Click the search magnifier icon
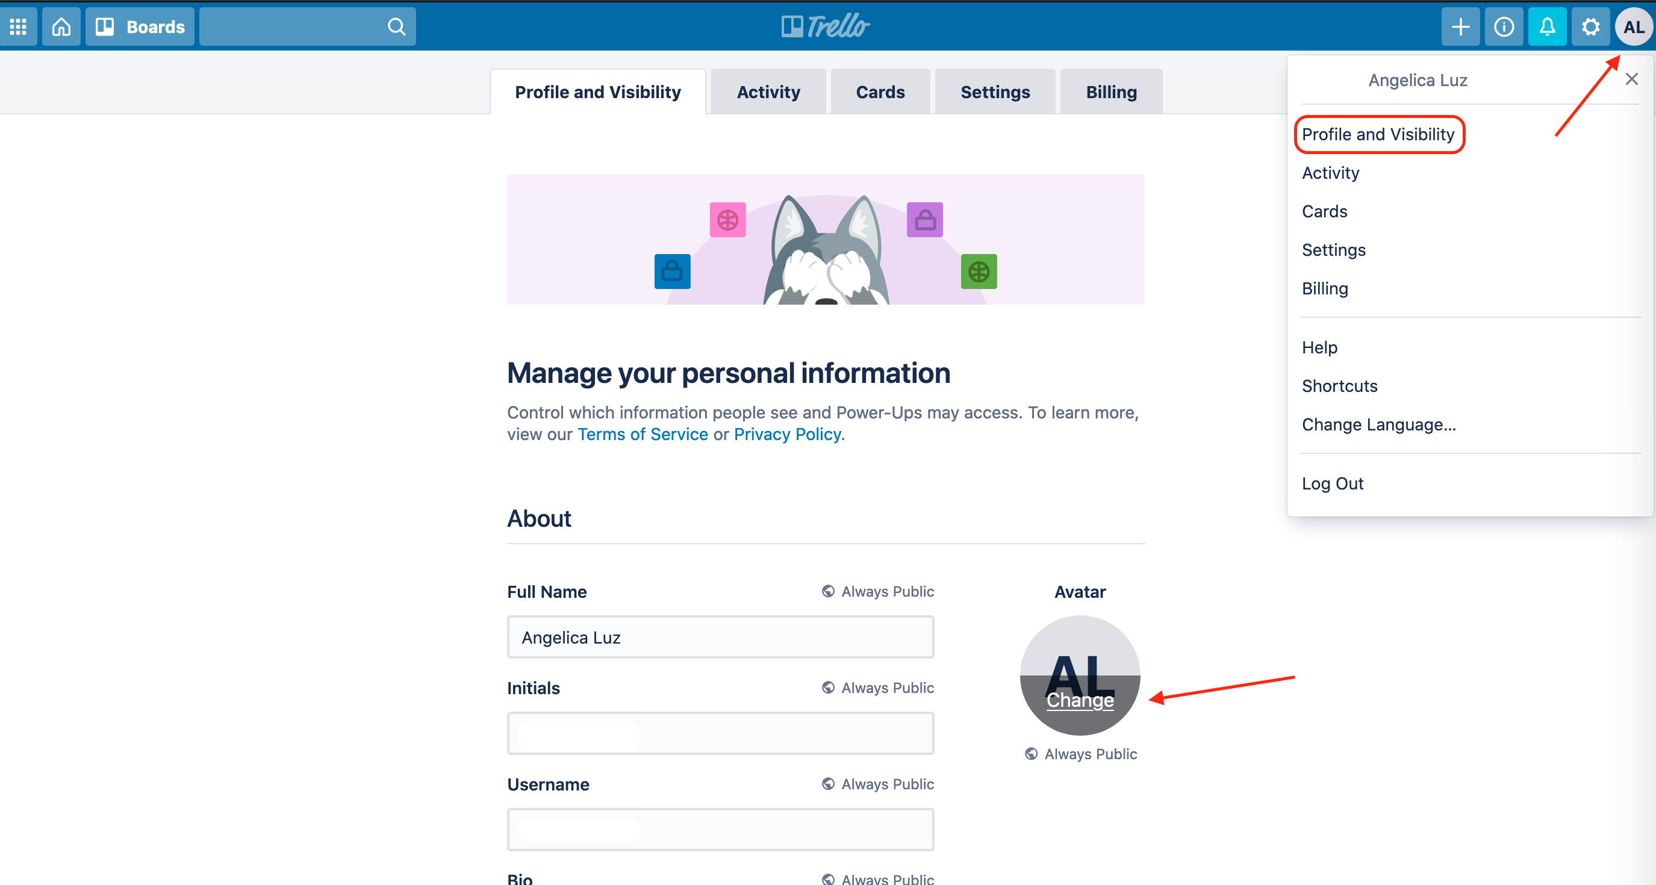 (396, 26)
